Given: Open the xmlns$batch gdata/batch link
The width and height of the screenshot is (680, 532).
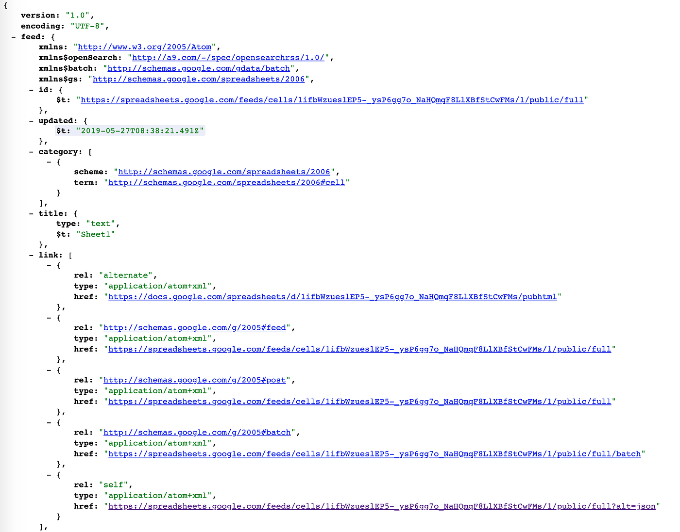Looking at the screenshot, I should point(199,68).
